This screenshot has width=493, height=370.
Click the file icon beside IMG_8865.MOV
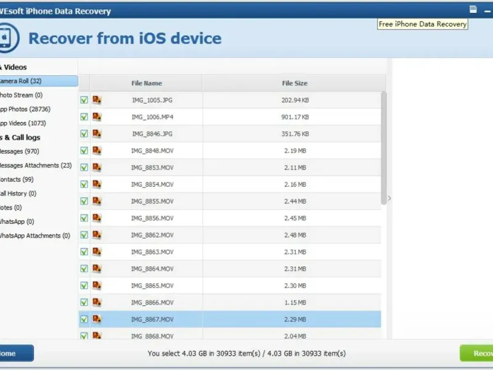(97, 286)
